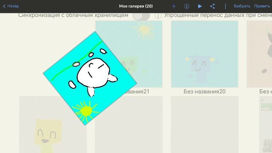Tap the Править button

pyautogui.click(x=262, y=6)
